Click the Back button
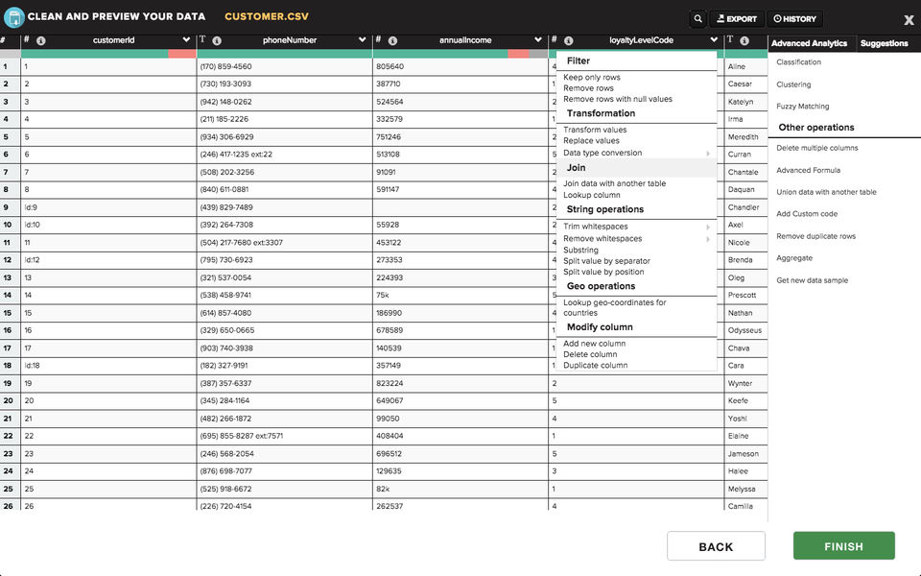Image resolution: width=921 pixels, height=576 pixels. coord(716,546)
